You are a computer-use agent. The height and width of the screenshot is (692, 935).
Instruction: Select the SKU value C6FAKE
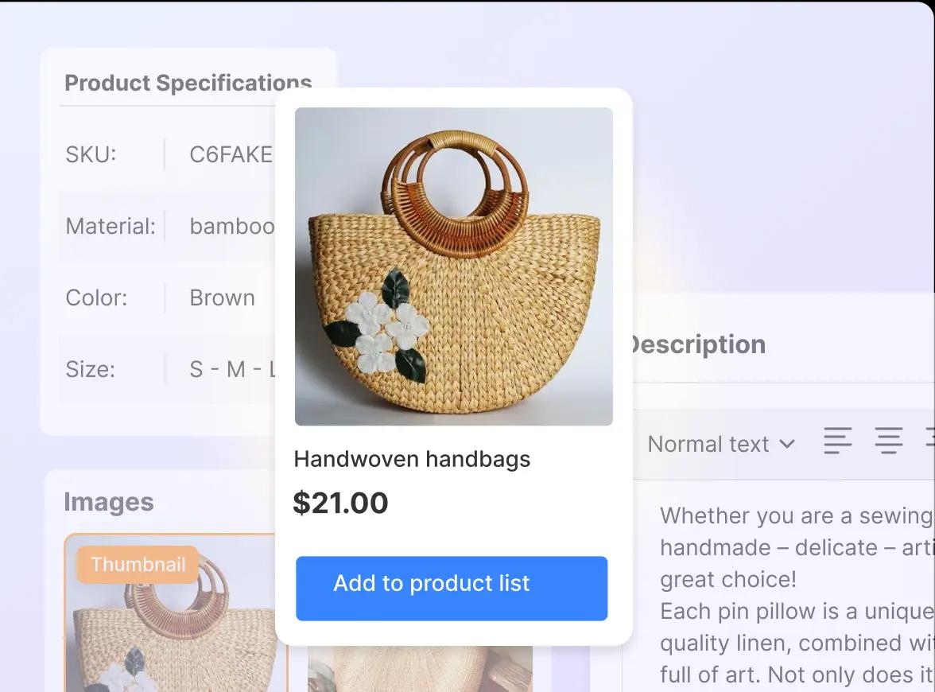coord(231,154)
